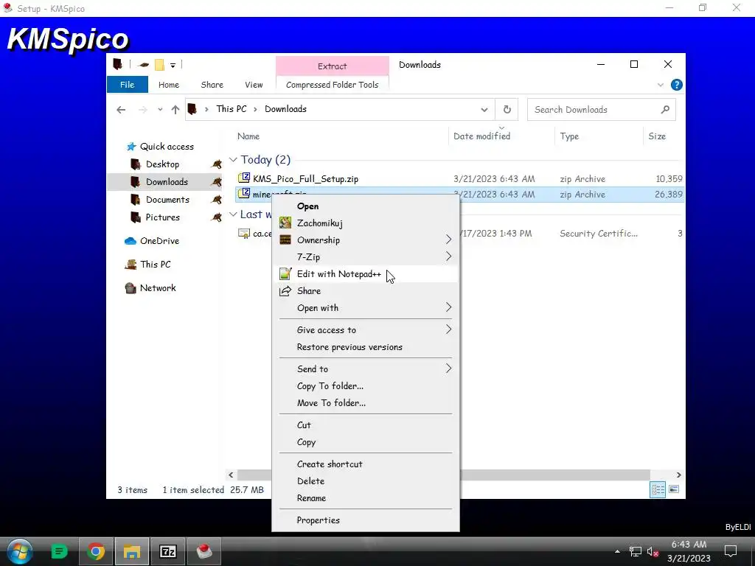Sort by the Date modified column
The image size is (755, 566).
click(482, 136)
